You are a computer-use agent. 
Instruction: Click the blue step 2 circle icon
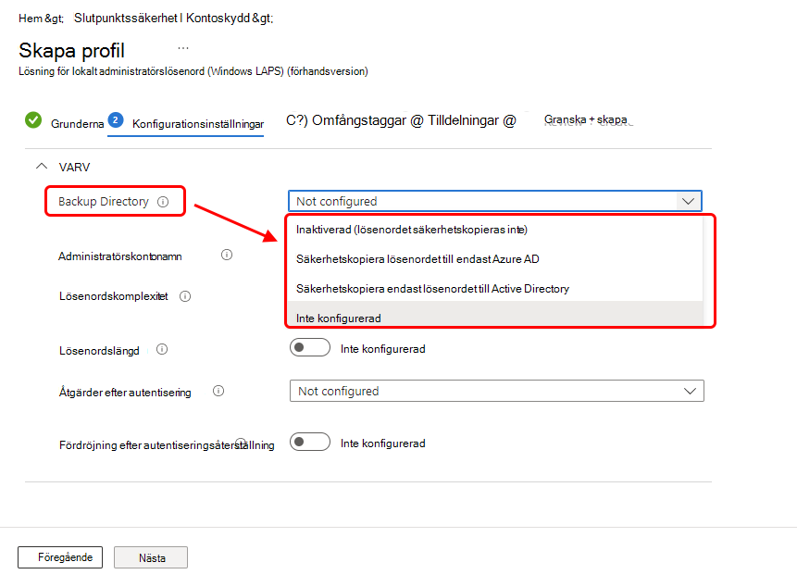pyautogui.click(x=116, y=120)
